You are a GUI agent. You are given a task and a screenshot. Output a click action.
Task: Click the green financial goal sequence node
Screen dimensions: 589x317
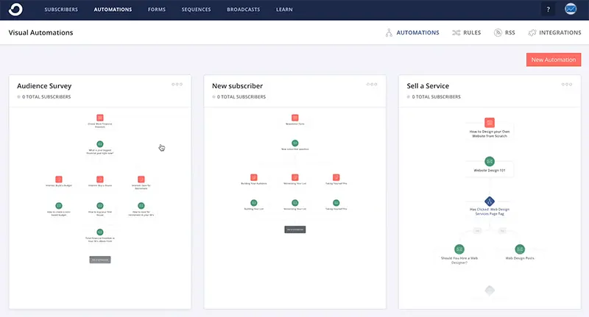(x=100, y=144)
